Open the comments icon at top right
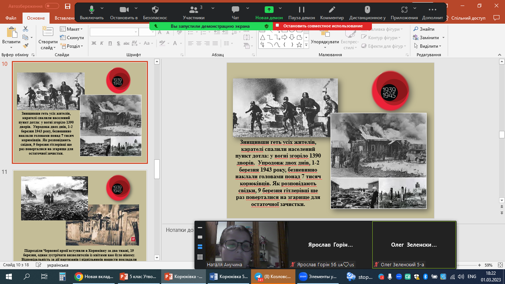This screenshot has width=505, height=284. tap(496, 18)
